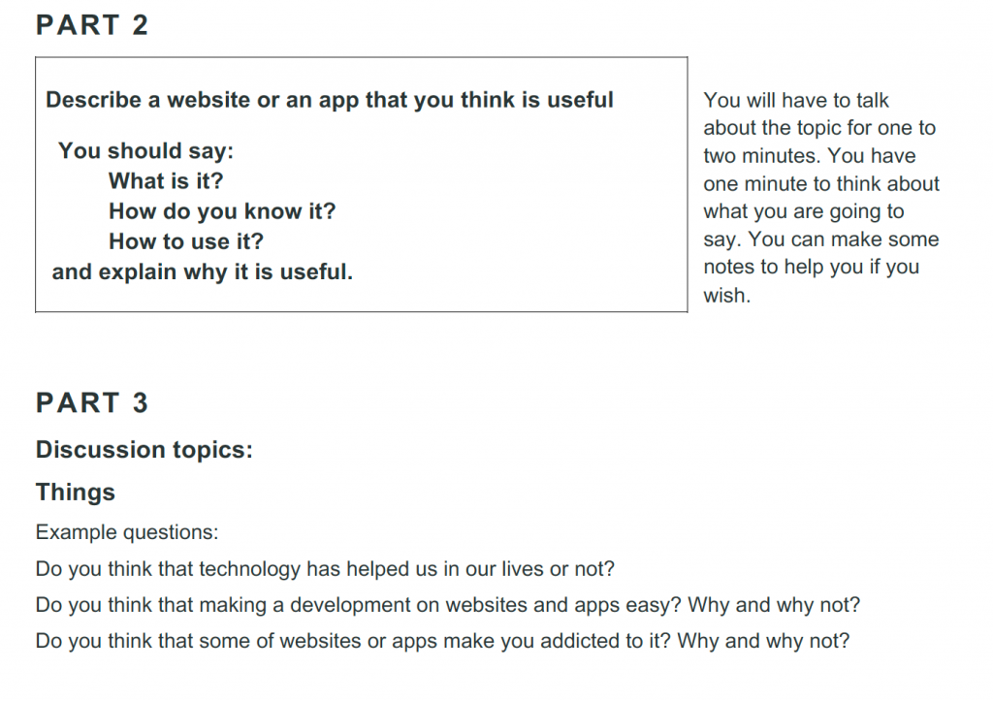Screen dimensions: 993x701
Task: Click the 'Discussion topics:' heading
Action: [144, 450]
